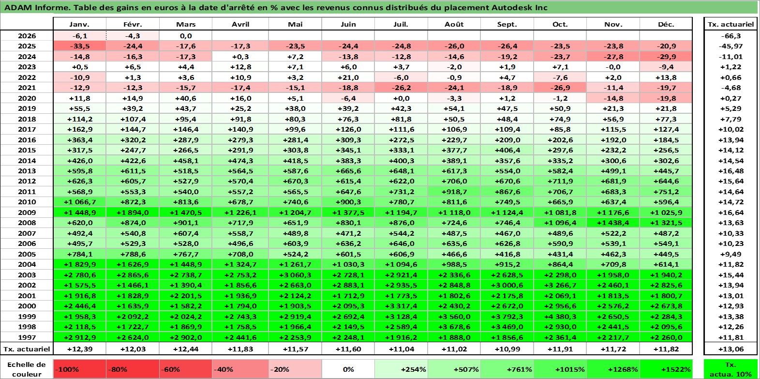This screenshot has height=379, width=760.
Task: Select the Déc. column header
Action: [x=666, y=24]
